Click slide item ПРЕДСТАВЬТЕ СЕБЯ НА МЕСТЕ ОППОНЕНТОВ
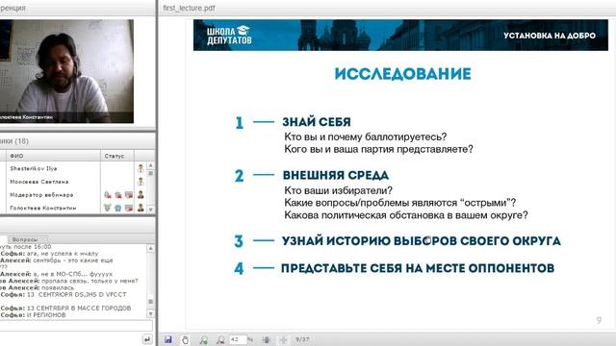 coord(418,268)
